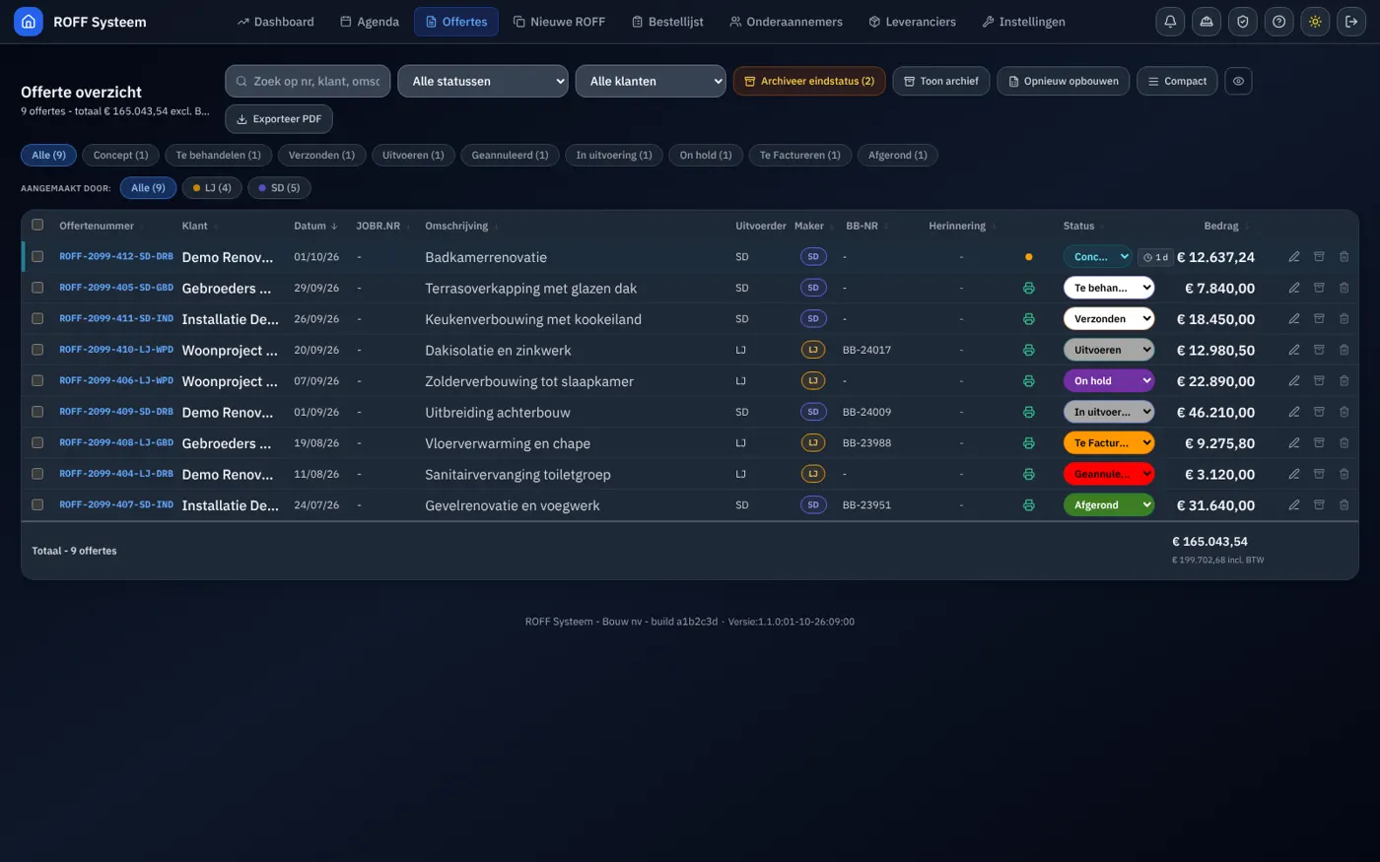Viewport: 1380px width, 862px height.
Task: Toggle the eye visibility button beside Compact
Action: click(x=1238, y=81)
